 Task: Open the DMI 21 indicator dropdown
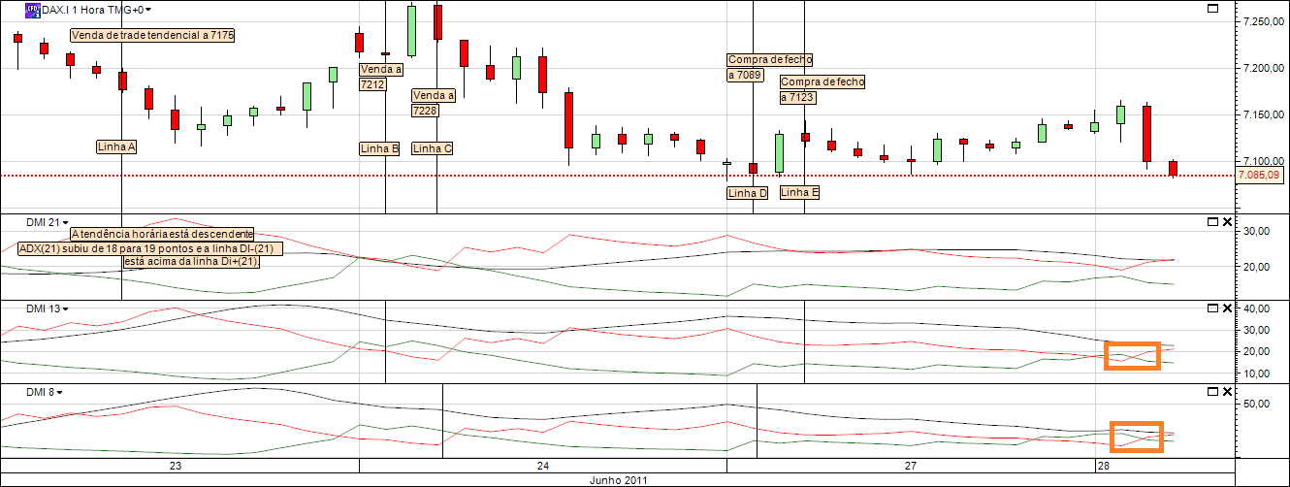pyautogui.click(x=66, y=223)
